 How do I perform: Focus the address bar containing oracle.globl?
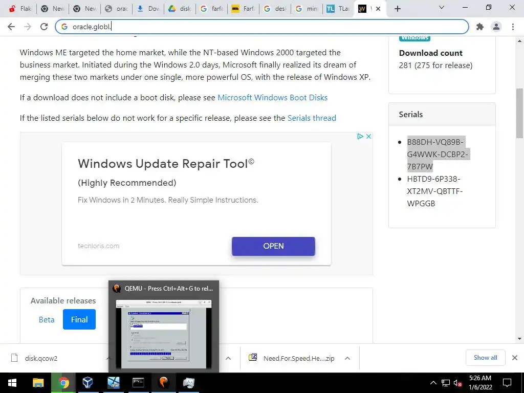(x=261, y=27)
